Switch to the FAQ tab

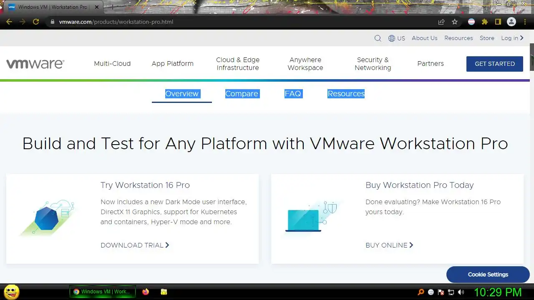(x=293, y=94)
